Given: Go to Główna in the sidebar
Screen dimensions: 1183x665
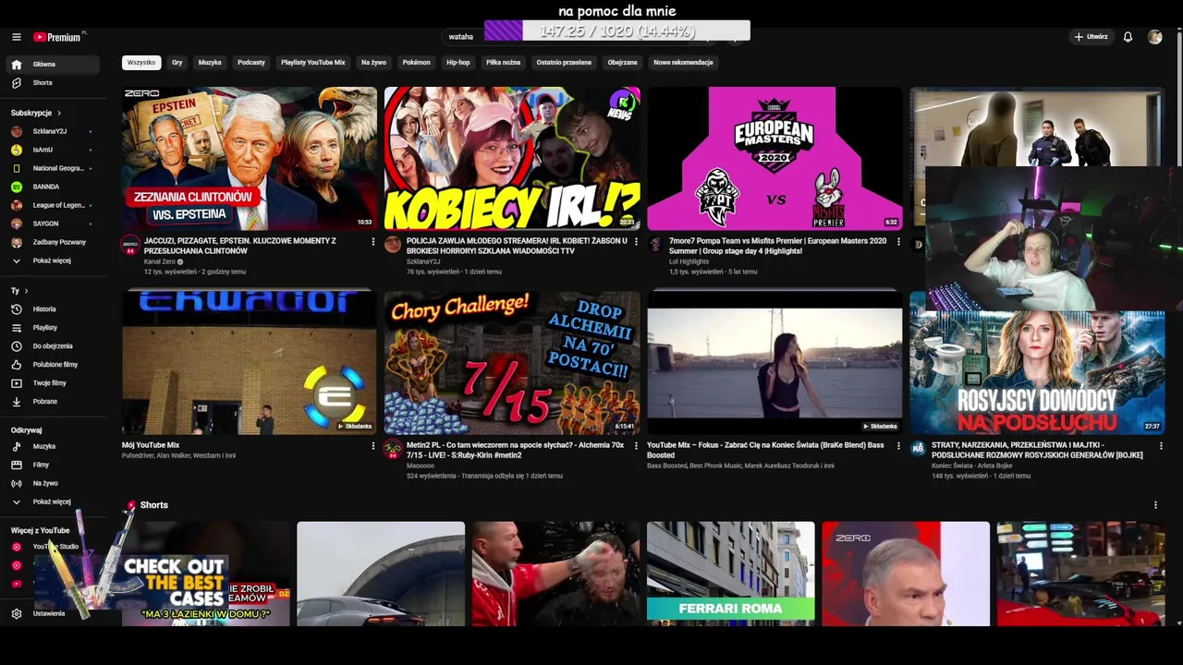Looking at the screenshot, I should (x=54, y=65).
